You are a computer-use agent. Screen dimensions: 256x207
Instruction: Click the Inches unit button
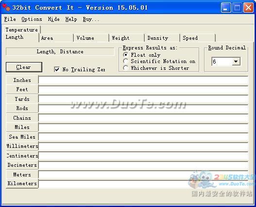[x=22, y=80]
